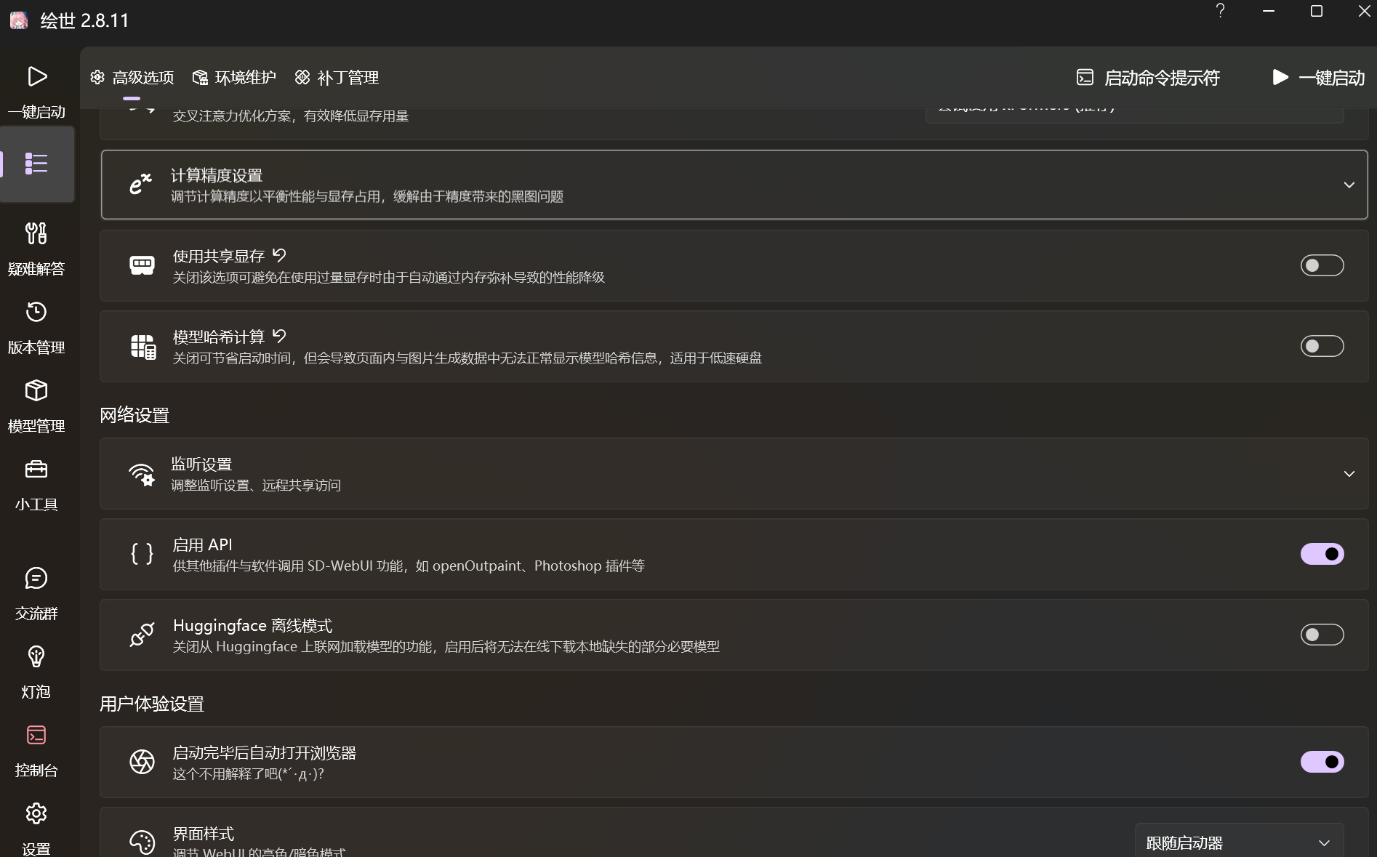Open 灯泡 lightbulb icon
The width and height of the screenshot is (1377, 857).
(x=36, y=656)
